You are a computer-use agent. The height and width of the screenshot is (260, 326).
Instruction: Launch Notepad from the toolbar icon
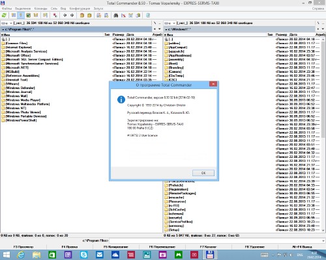click(x=148, y=15)
